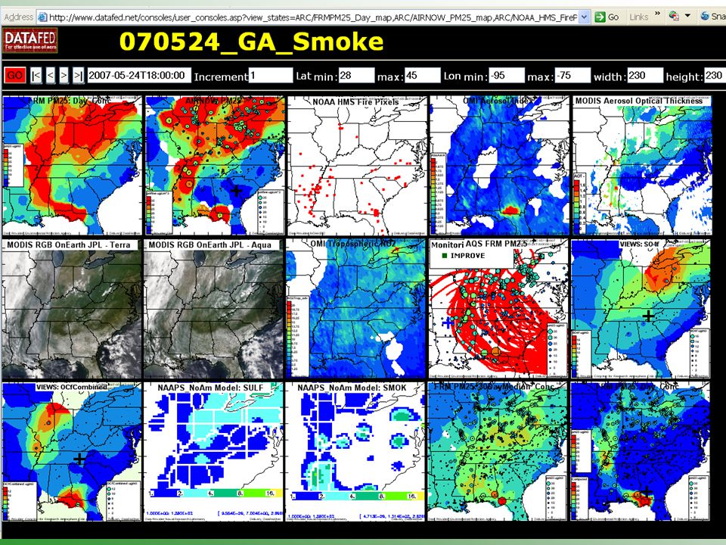
Task: Click the IMPROVE legend entry
Action: click(464, 255)
